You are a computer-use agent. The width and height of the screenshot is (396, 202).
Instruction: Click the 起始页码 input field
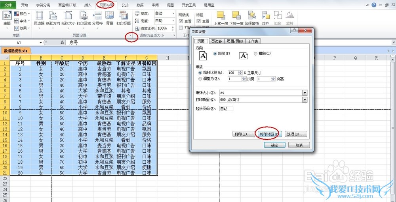coord(226,108)
